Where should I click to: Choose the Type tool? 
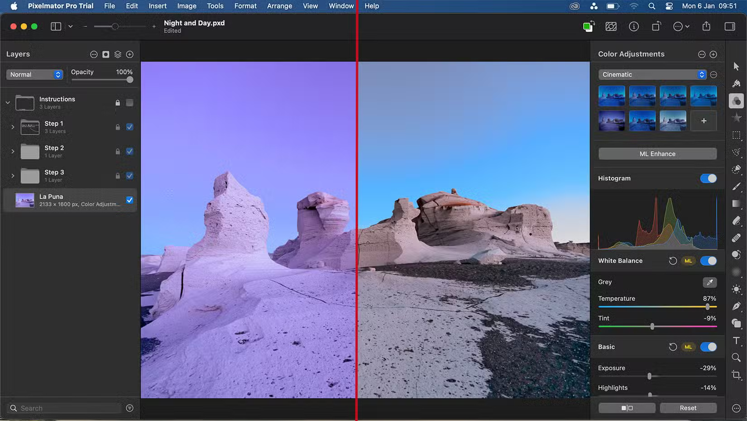[x=736, y=340]
